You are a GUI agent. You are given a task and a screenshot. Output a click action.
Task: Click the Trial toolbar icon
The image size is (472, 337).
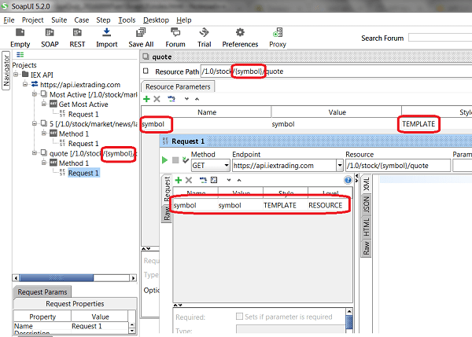coord(204,38)
